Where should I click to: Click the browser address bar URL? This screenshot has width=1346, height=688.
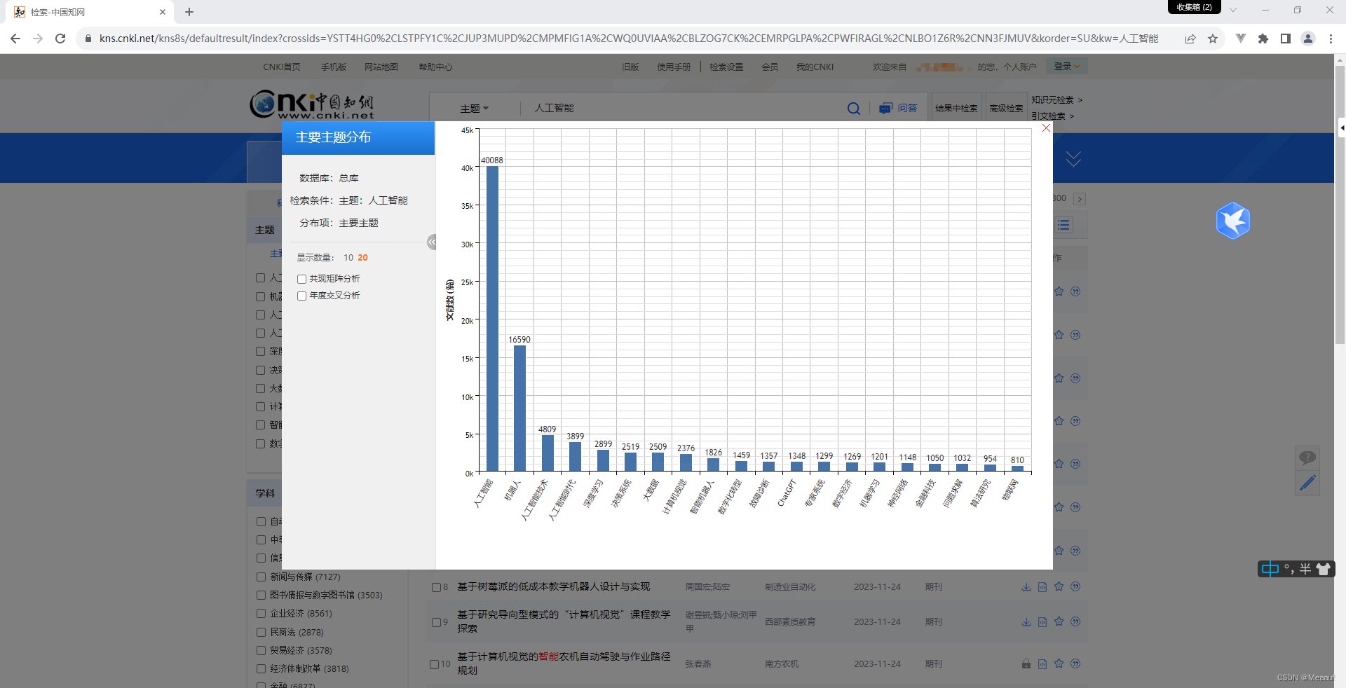628,39
